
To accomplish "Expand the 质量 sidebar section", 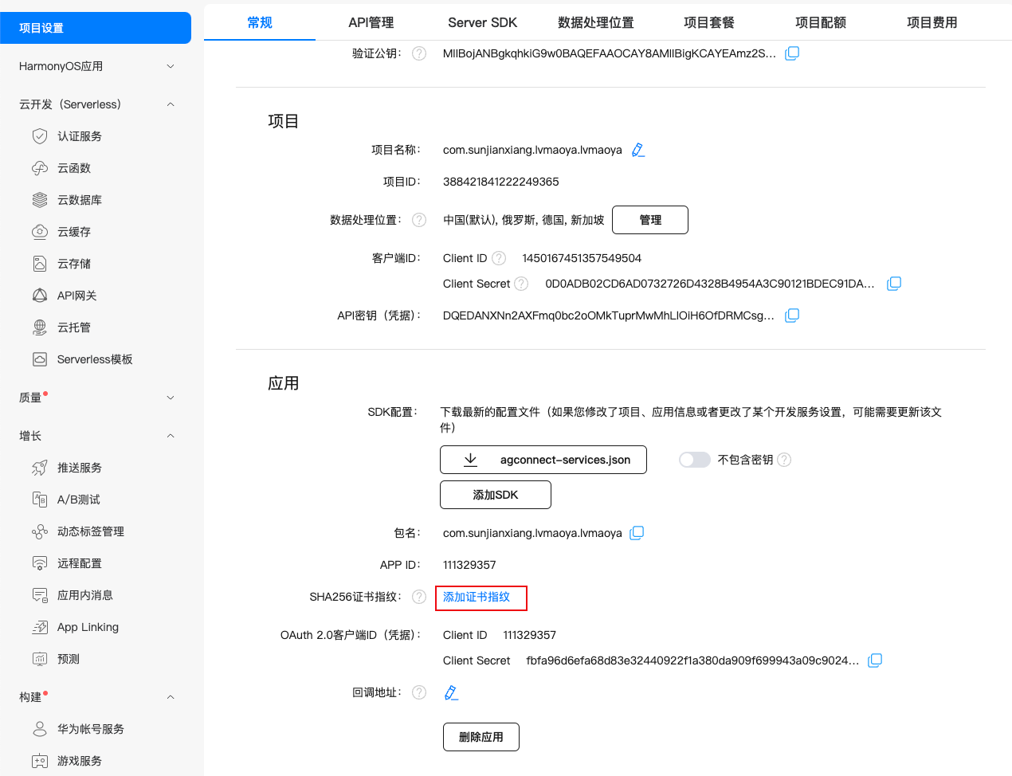I will tap(171, 398).
